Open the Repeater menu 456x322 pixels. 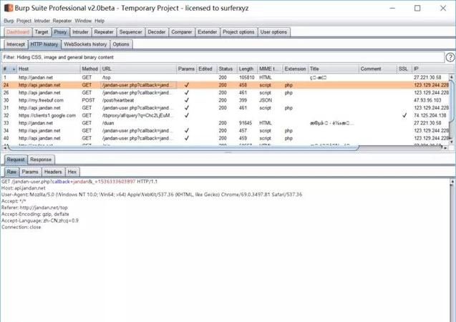click(62, 21)
